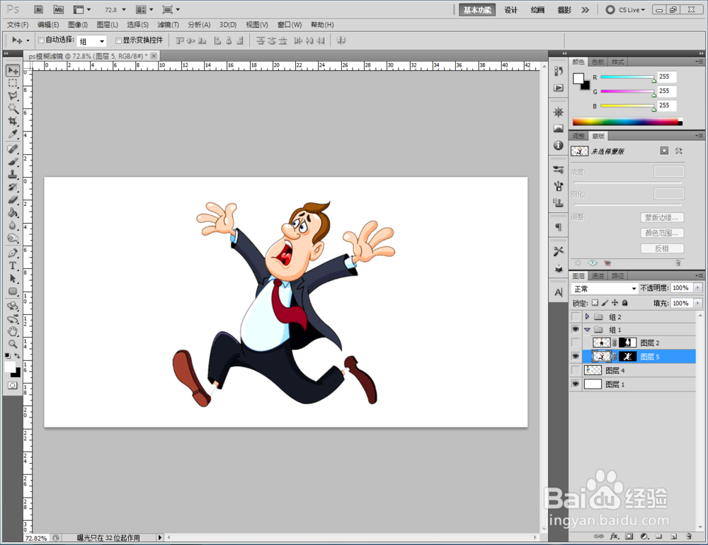Launch Adobe Bridge from top bar
This screenshot has width=708, height=545.
(x=39, y=9)
